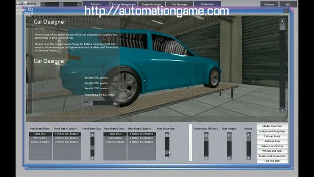
Task: Click the Tuning up arrow
Action: (249, 135)
